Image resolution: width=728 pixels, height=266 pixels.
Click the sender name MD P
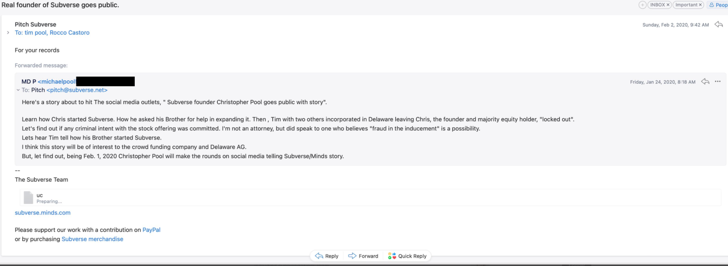[x=29, y=82]
